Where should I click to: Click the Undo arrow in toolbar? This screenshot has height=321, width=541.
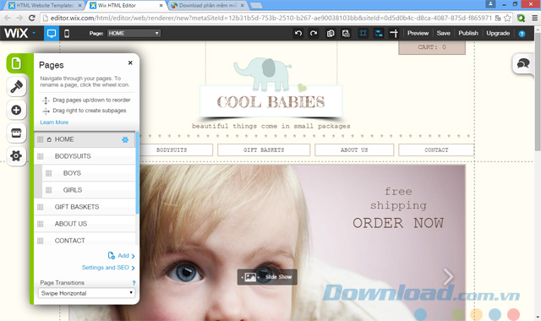coord(298,33)
